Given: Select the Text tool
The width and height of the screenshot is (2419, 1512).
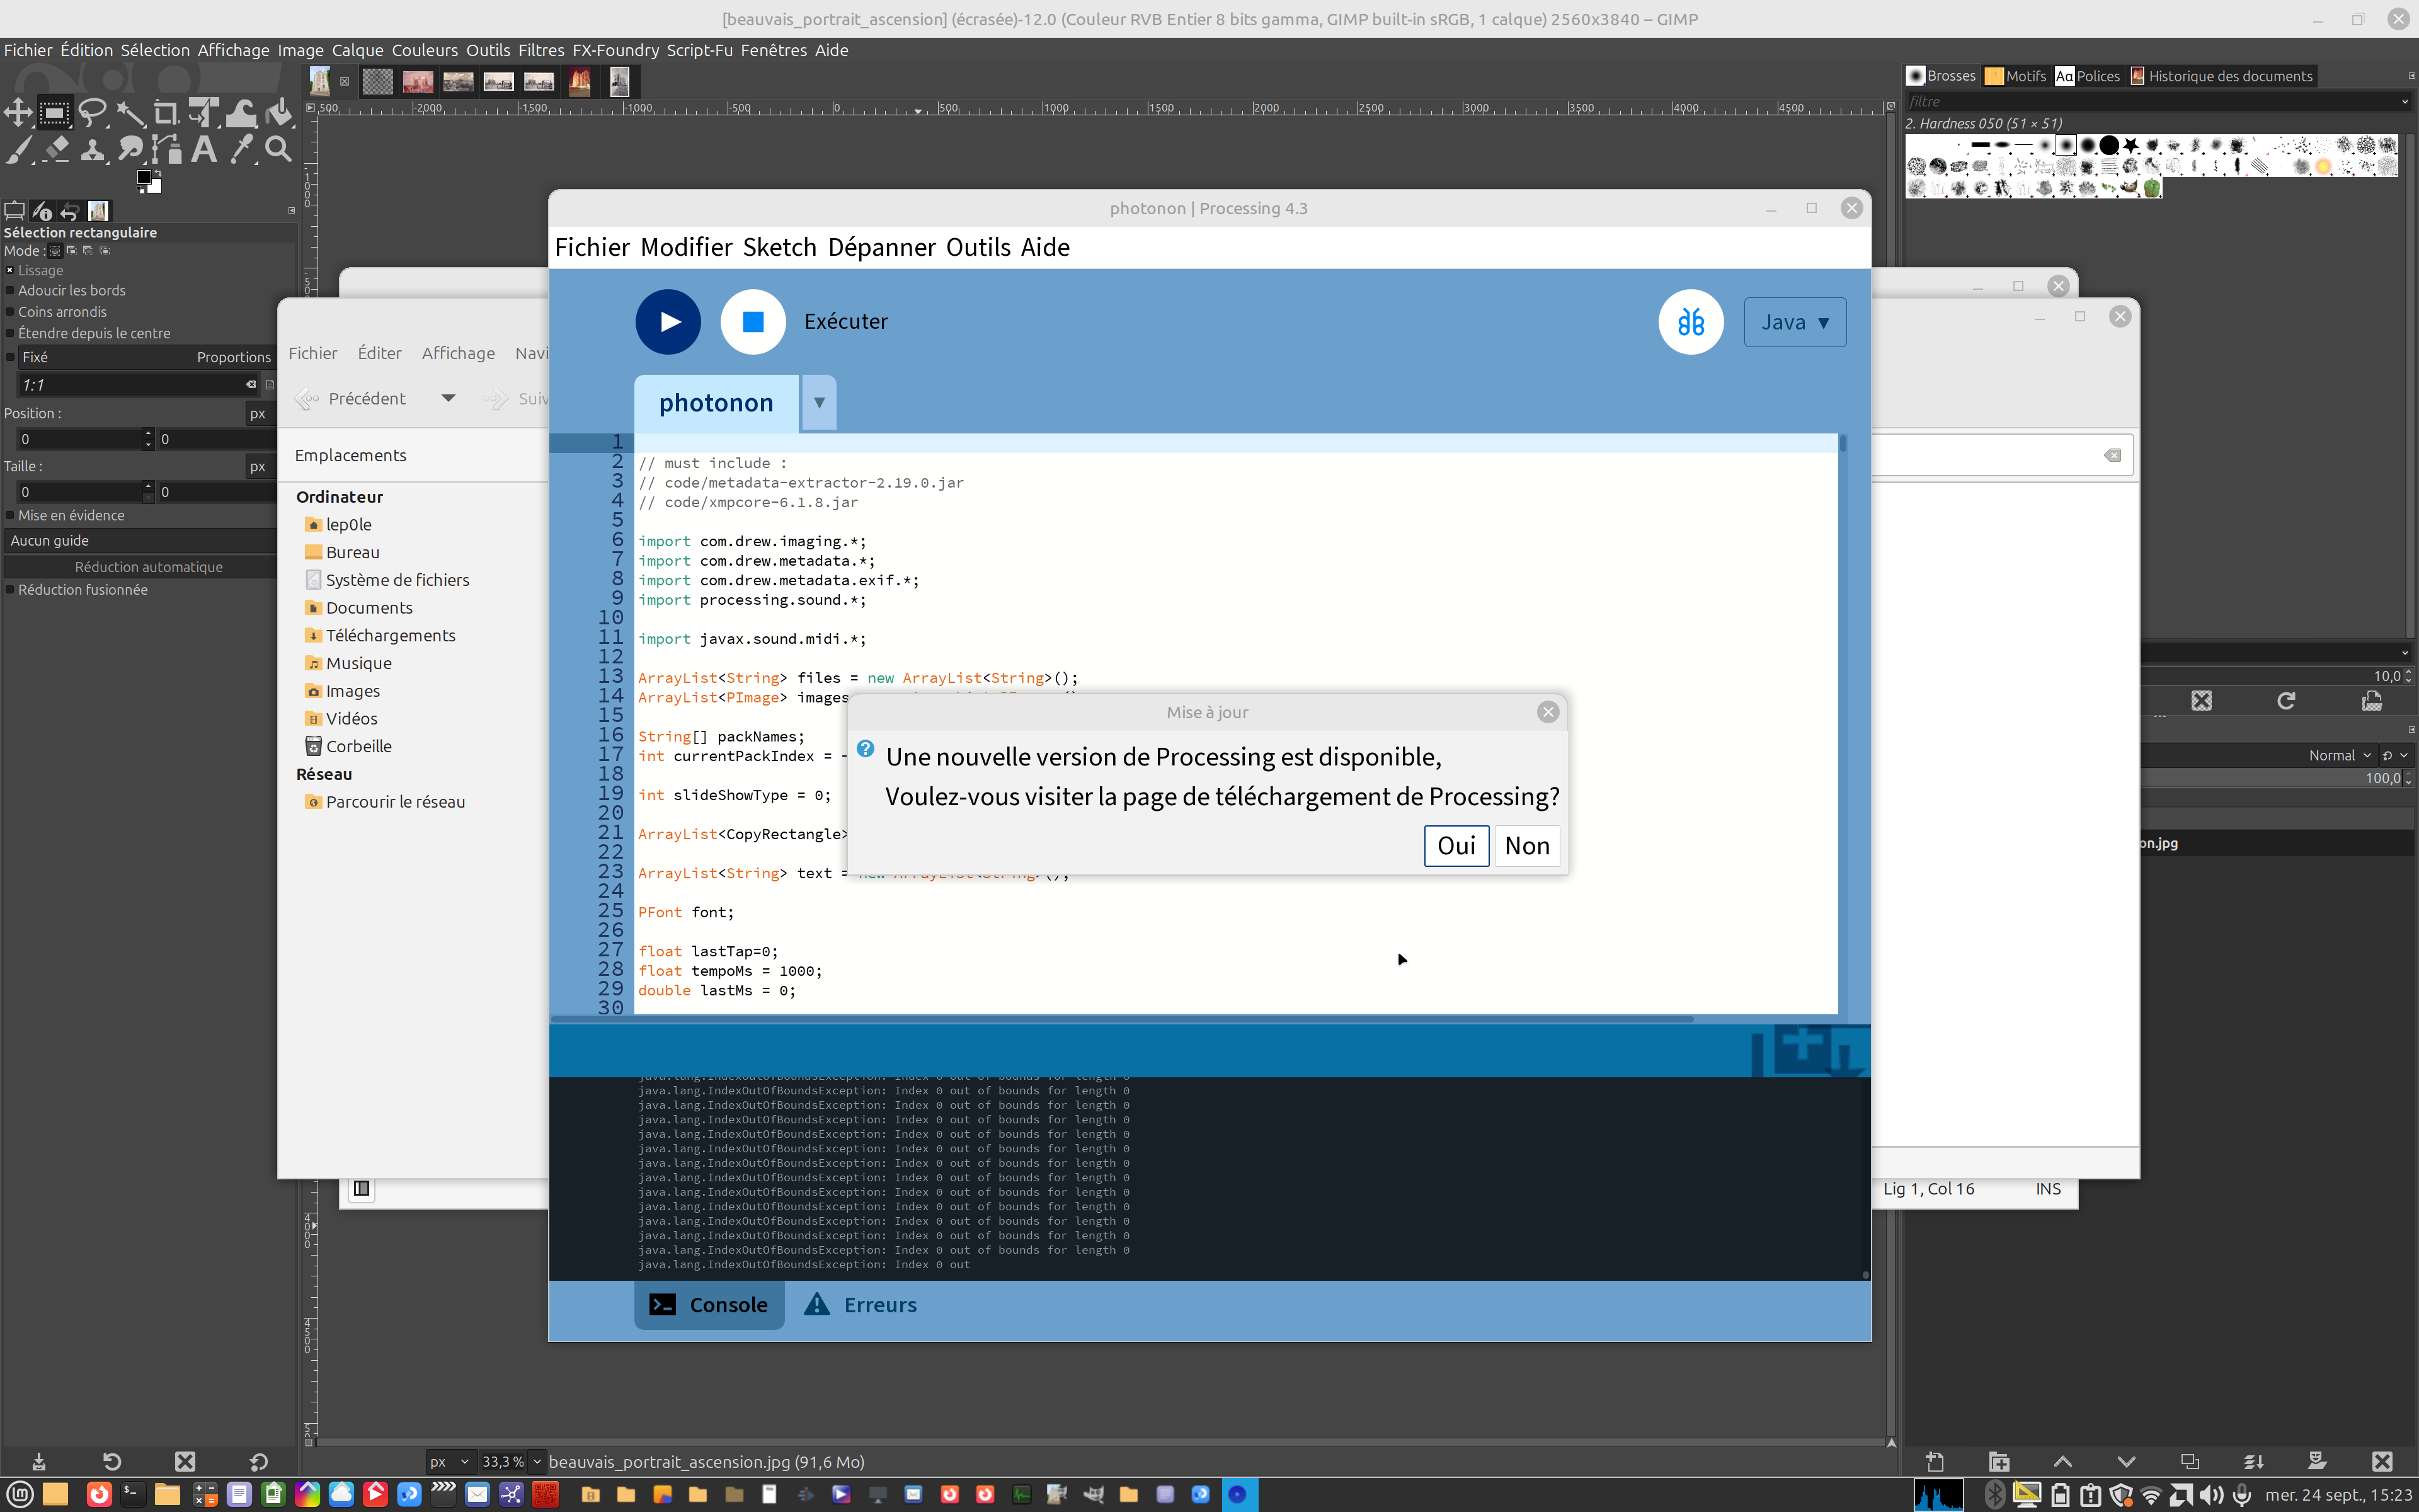Looking at the screenshot, I should pyautogui.click(x=204, y=150).
